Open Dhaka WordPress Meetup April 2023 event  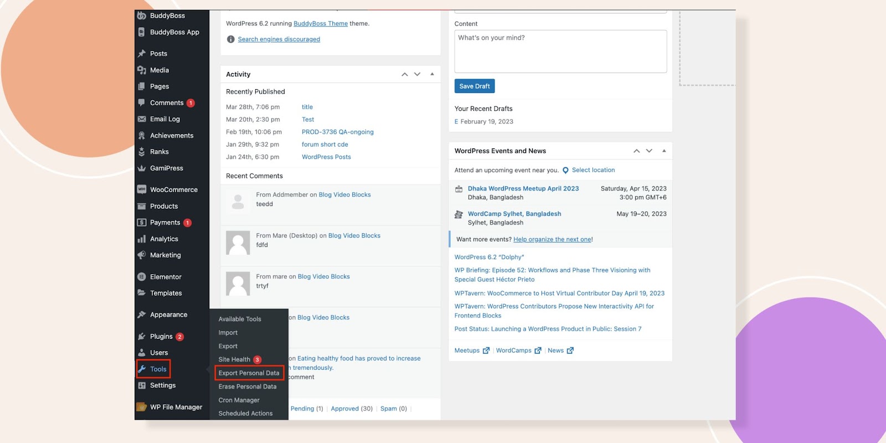coord(523,189)
